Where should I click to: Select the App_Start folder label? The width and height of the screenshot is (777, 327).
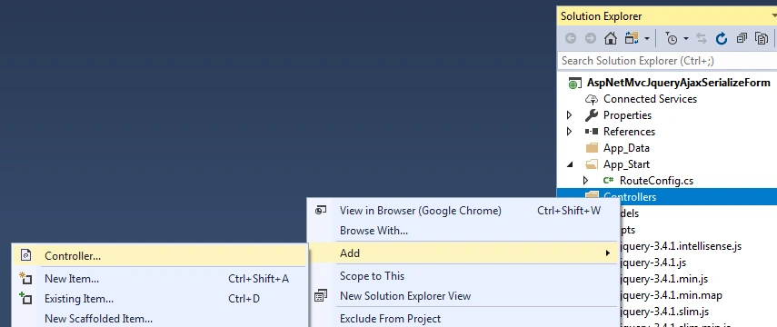click(626, 164)
